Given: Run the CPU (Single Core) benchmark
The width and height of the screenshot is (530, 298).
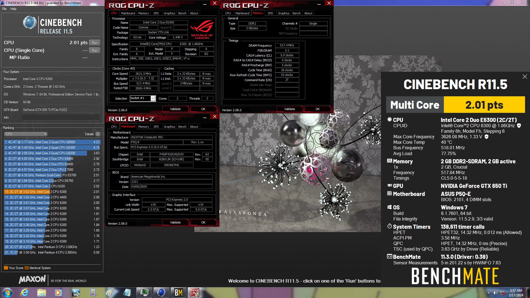Looking at the screenshot, I should (x=95, y=50).
